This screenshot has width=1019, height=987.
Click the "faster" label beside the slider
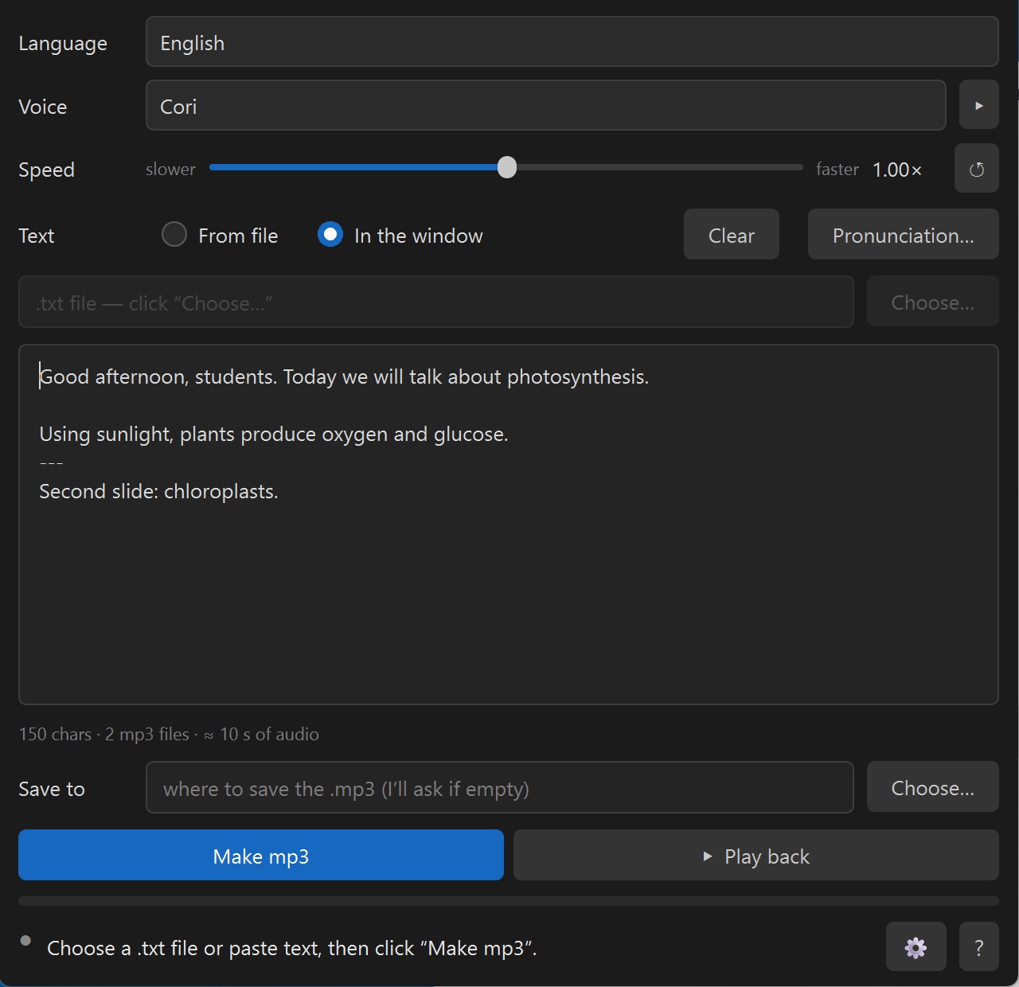click(837, 169)
